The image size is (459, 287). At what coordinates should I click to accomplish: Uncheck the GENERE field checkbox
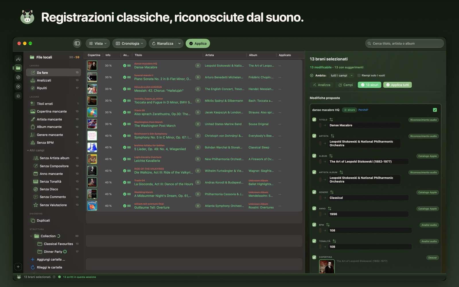coord(314,192)
